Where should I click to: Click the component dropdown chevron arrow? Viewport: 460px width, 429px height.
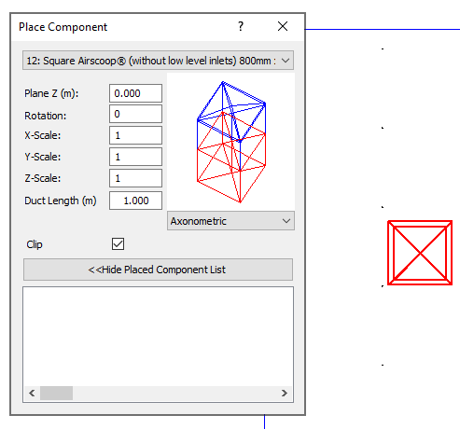pos(286,61)
